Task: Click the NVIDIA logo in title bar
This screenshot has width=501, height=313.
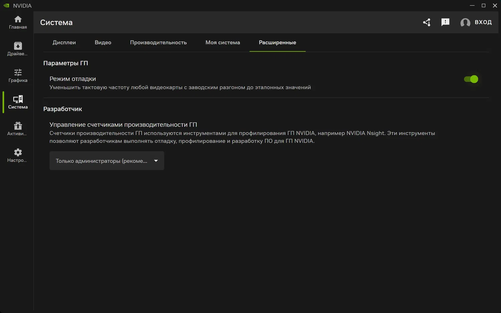Action: [x=6, y=6]
